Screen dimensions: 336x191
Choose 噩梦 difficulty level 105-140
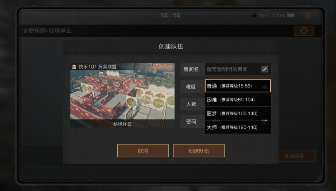[238, 114]
